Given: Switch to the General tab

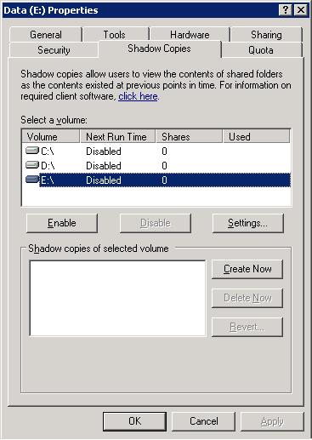Looking at the screenshot, I should pos(46,35).
